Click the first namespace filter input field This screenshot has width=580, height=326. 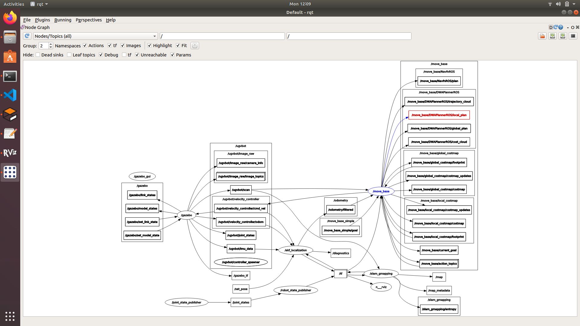coord(222,36)
